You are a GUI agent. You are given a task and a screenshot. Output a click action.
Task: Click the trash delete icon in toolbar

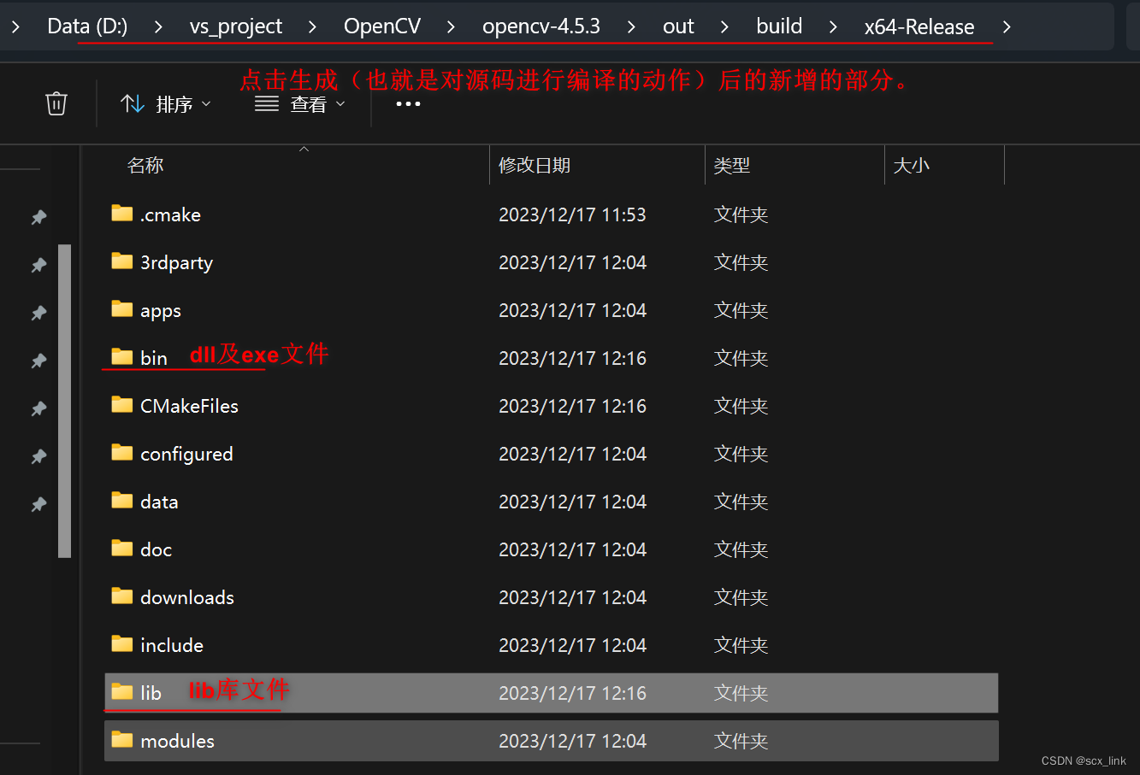click(56, 104)
